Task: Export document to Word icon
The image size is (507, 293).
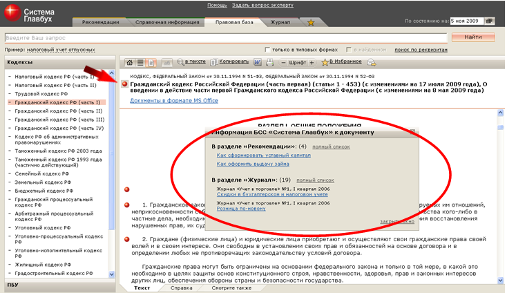Action: coord(258,62)
